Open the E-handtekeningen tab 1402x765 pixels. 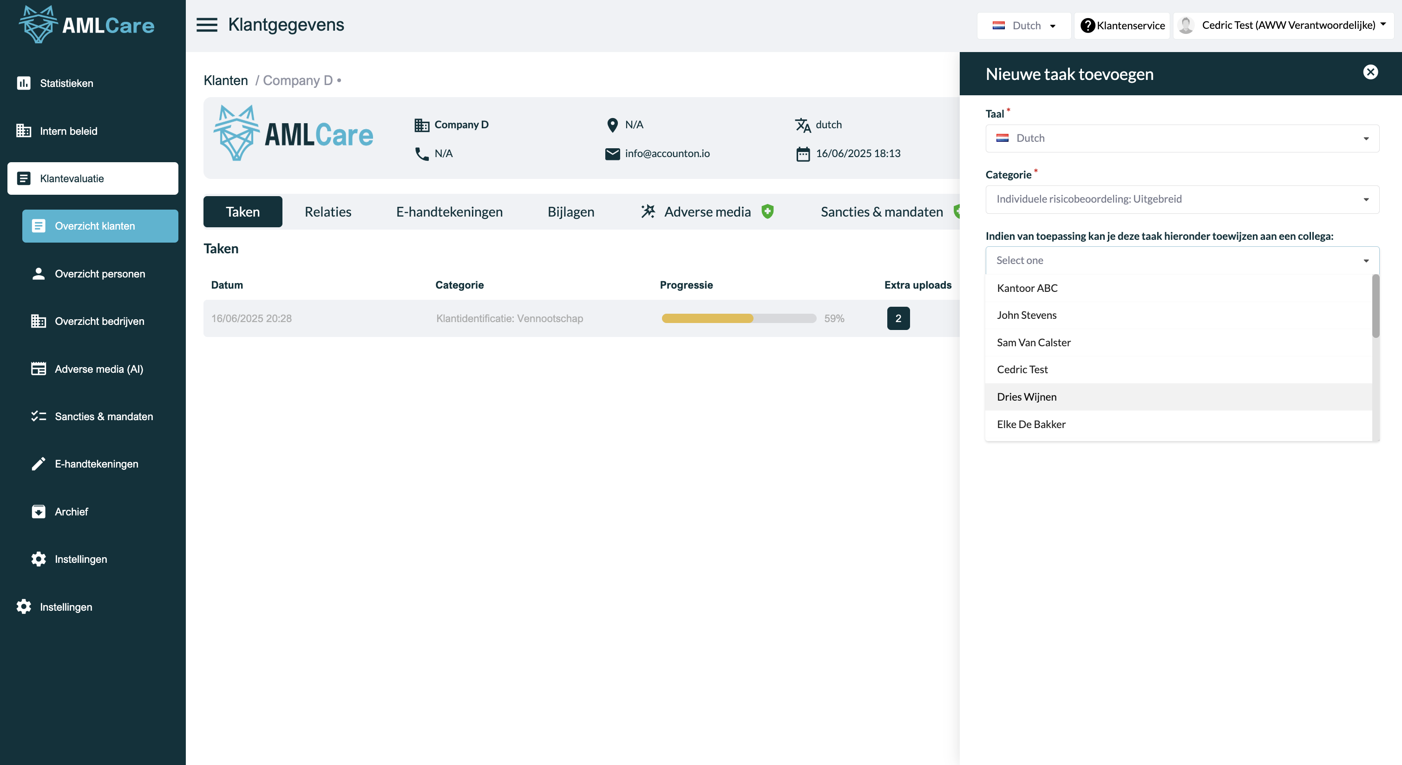[449, 211]
